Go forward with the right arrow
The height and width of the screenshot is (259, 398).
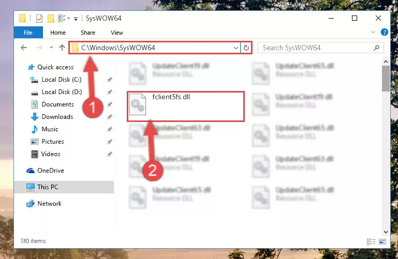tap(39, 48)
